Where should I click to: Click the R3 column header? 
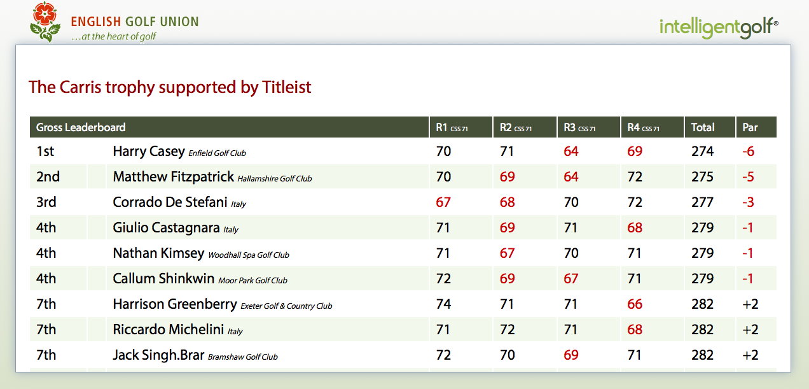[579, 127]
